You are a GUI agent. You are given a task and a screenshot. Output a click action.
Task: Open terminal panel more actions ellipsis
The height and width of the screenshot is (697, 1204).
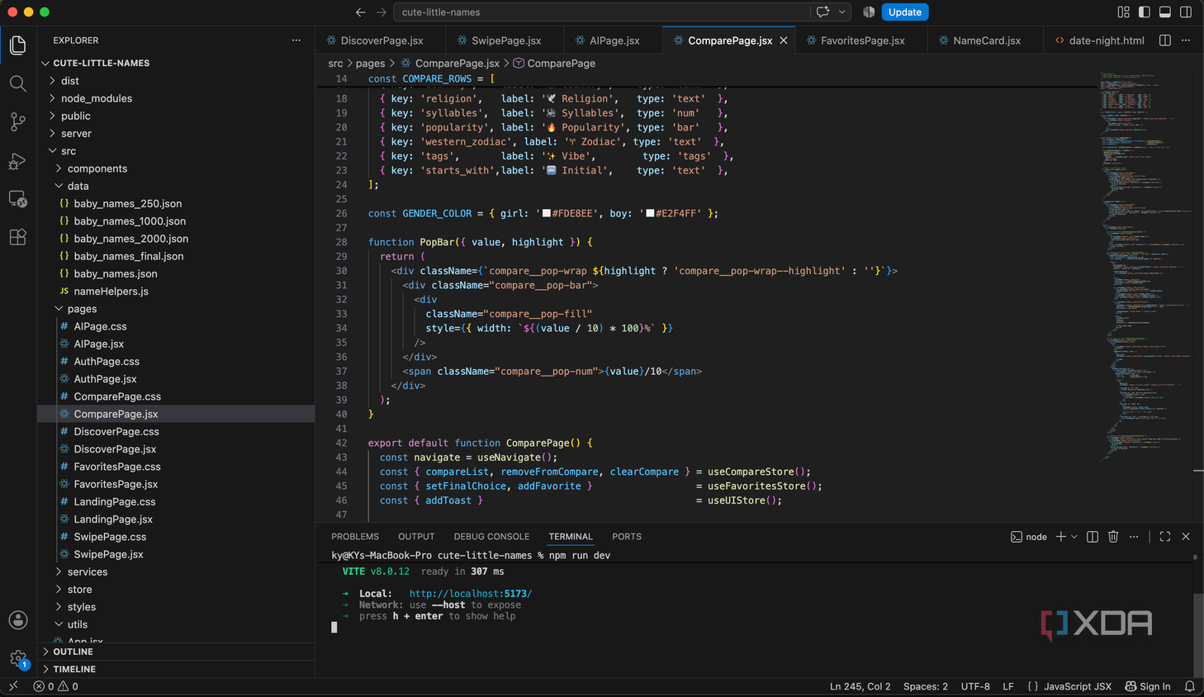[1134, 537]
